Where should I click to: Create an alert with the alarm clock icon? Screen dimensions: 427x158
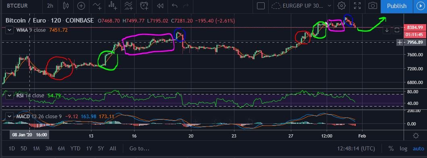(x=144, y=6)
